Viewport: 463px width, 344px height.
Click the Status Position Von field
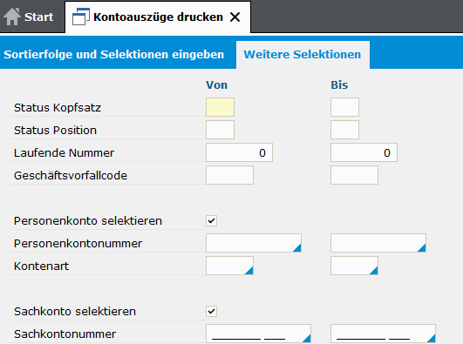point(220,130)
